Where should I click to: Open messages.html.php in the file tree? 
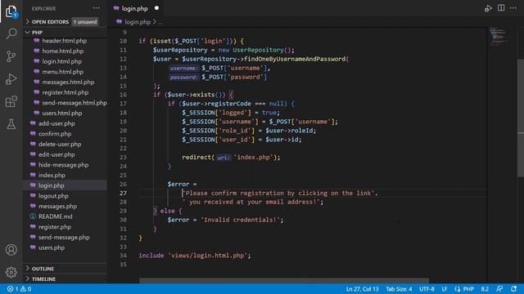[x=68, y=82]
